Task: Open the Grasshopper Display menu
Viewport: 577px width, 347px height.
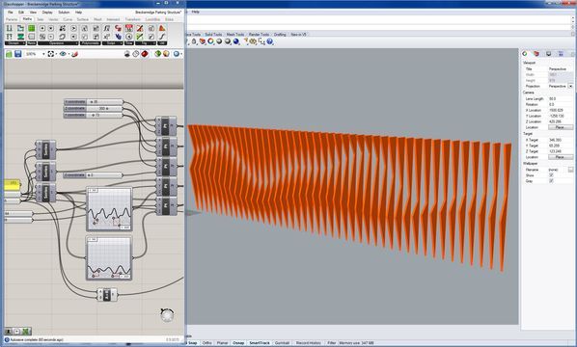Action: [47, 13]
